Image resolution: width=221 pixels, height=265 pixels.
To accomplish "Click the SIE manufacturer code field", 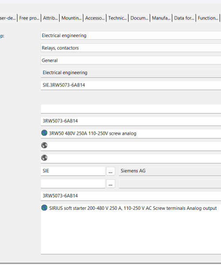I will [x=73, y=171].
